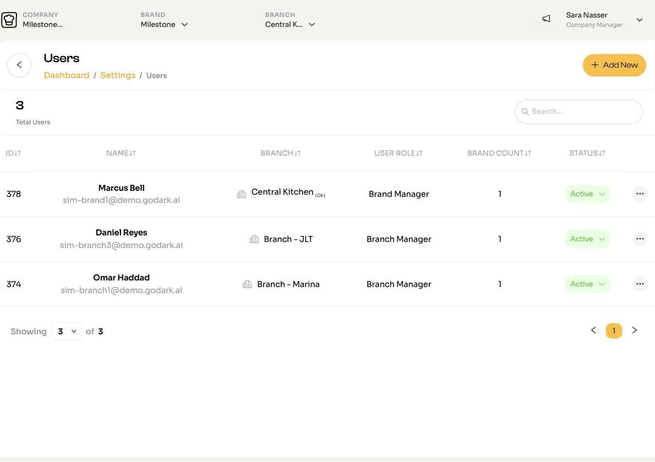Screen dimensions: 655x462
Task: Open actions menu for Daniel Reyes
Action: click(640, 239)
